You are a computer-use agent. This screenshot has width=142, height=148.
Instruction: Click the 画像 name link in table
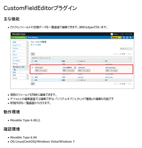pyautogui.click(x=36, y=77)
